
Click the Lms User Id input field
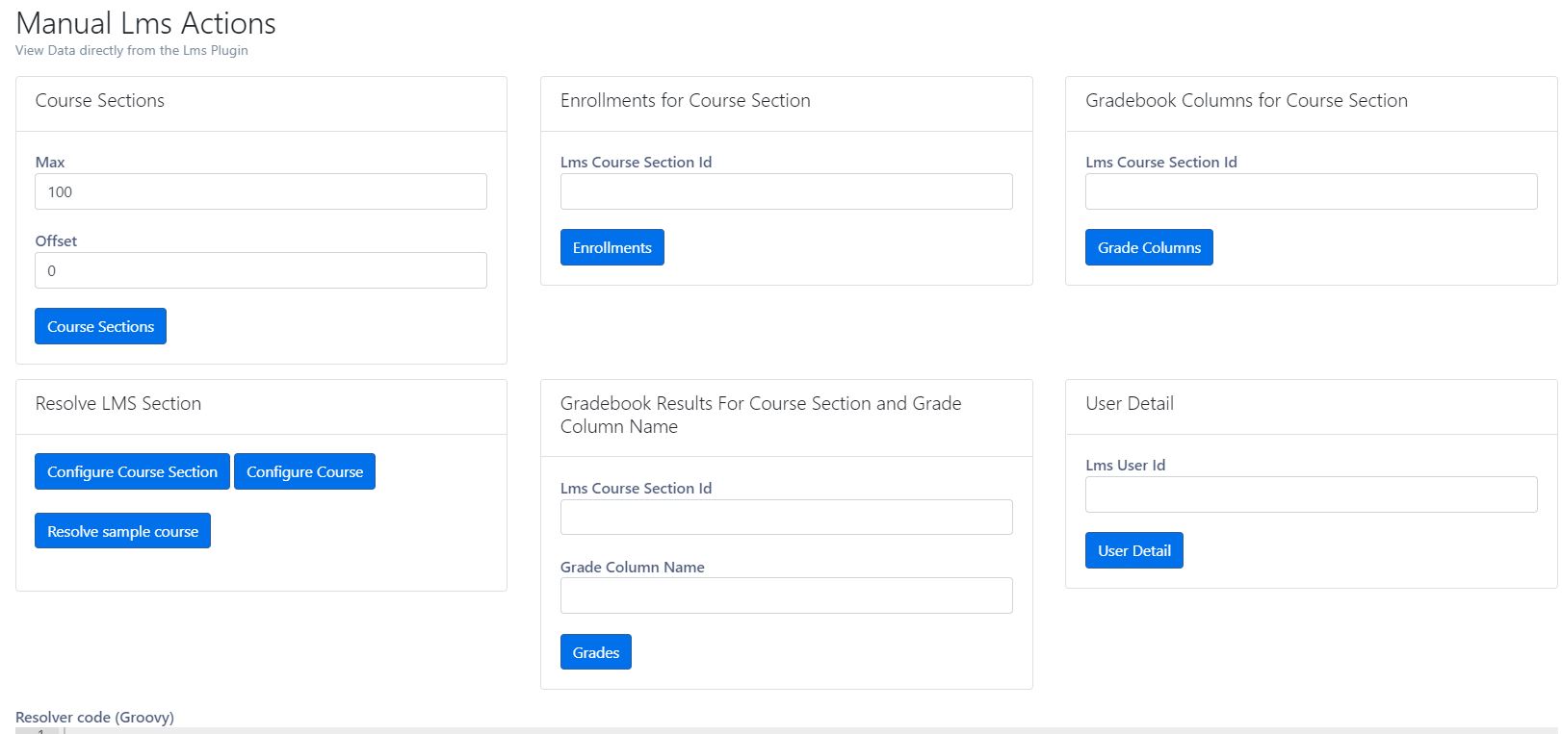(x=1311, y=494)
